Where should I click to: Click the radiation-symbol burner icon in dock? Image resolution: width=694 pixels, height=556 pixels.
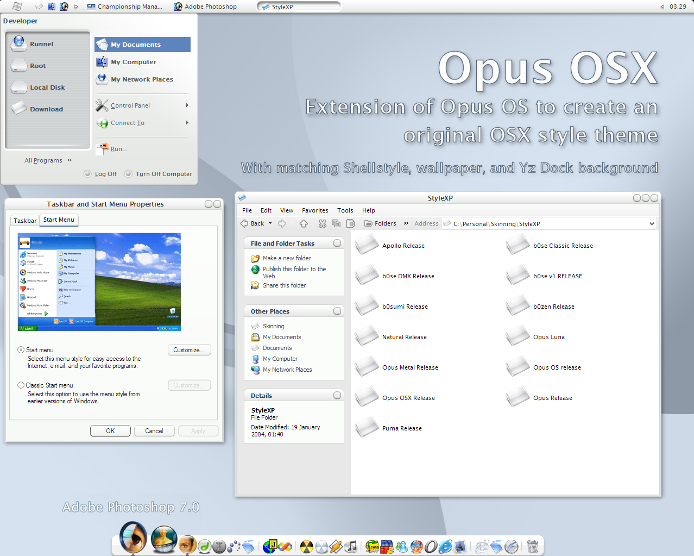pyautogui.click(x=307, y=546)
